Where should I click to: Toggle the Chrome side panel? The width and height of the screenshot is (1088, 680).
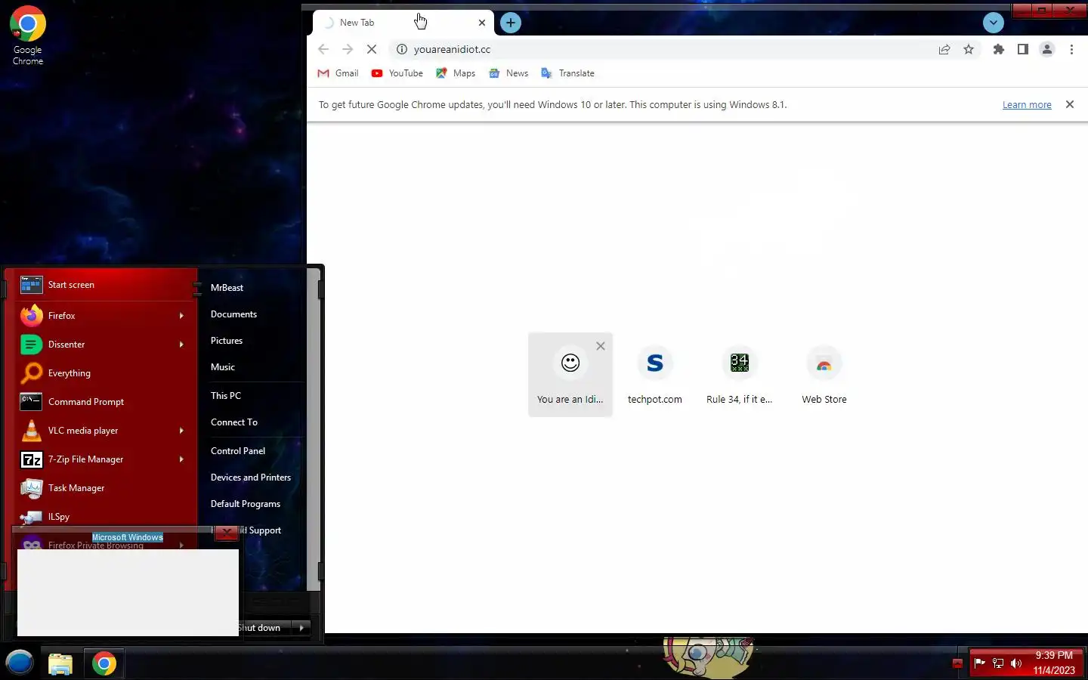[1023, 49]
